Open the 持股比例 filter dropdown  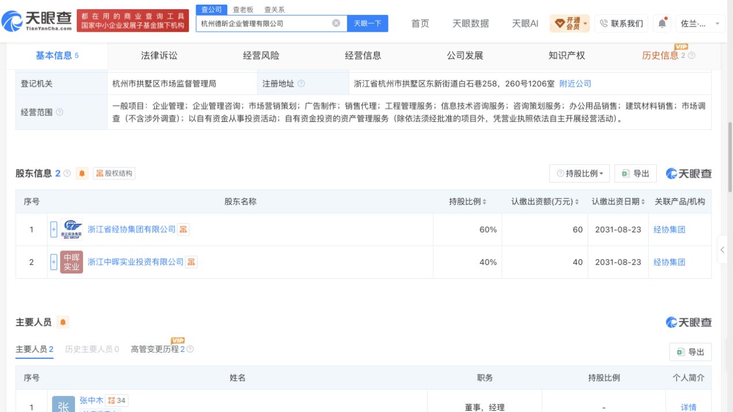(579, 174)
